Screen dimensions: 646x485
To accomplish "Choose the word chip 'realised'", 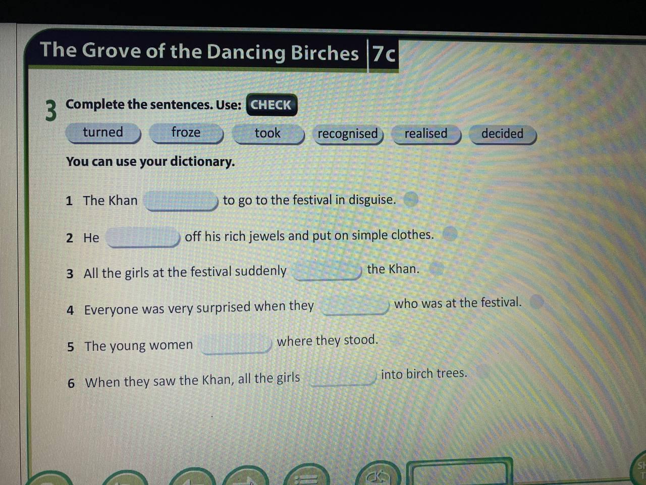I will [x=426, y=134].
